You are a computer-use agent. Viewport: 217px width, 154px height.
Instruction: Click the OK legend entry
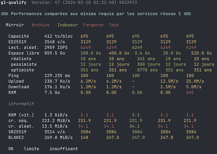(x=11, y=149)
